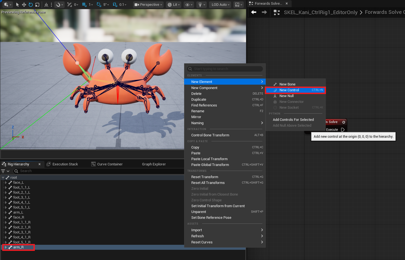
Task: Choose Rename from the context menu
Action: (x=225, y=111)
